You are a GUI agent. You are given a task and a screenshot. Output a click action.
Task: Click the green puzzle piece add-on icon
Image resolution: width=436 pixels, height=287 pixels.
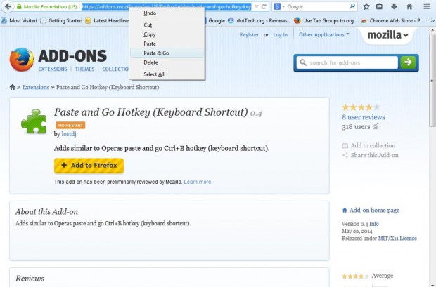pos(33,121)
